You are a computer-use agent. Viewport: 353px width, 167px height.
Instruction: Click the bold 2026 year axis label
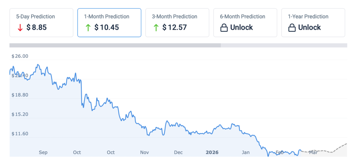[212, 152]
